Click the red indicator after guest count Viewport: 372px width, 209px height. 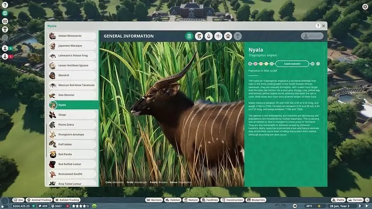68,206
